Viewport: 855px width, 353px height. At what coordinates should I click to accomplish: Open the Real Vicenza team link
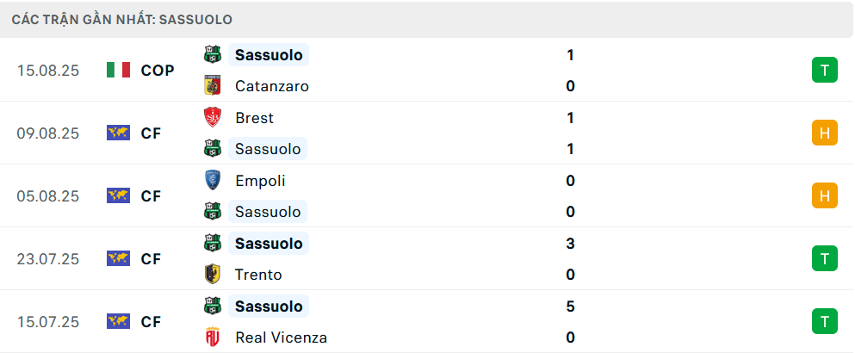[281, 338]
